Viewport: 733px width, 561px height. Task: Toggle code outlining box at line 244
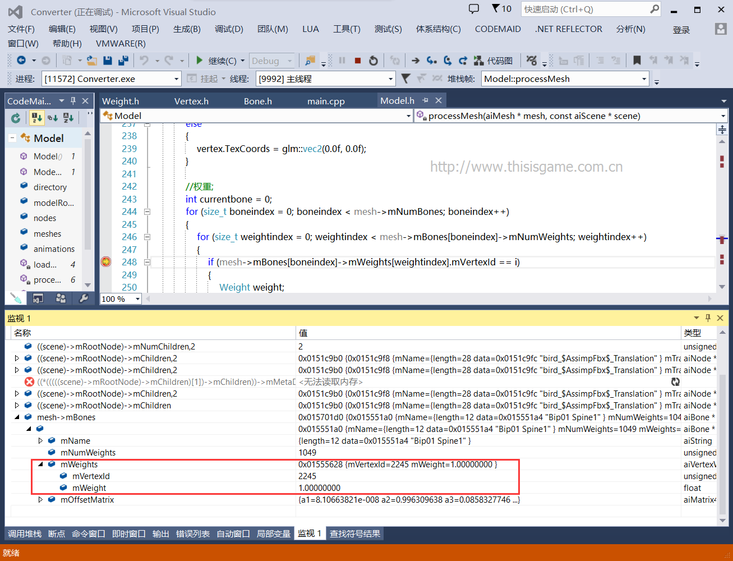click(x=147, y=212)
